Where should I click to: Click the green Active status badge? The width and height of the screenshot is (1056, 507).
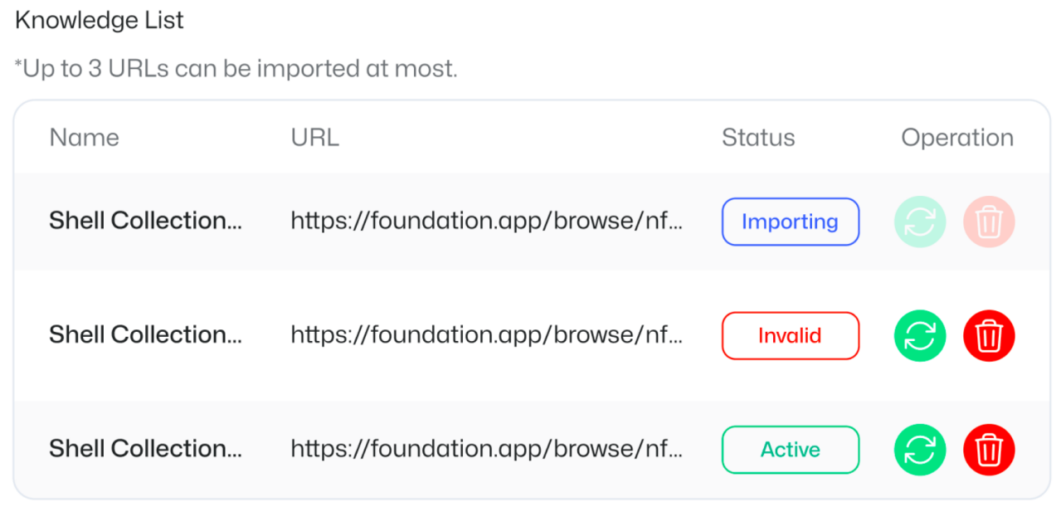790,450
